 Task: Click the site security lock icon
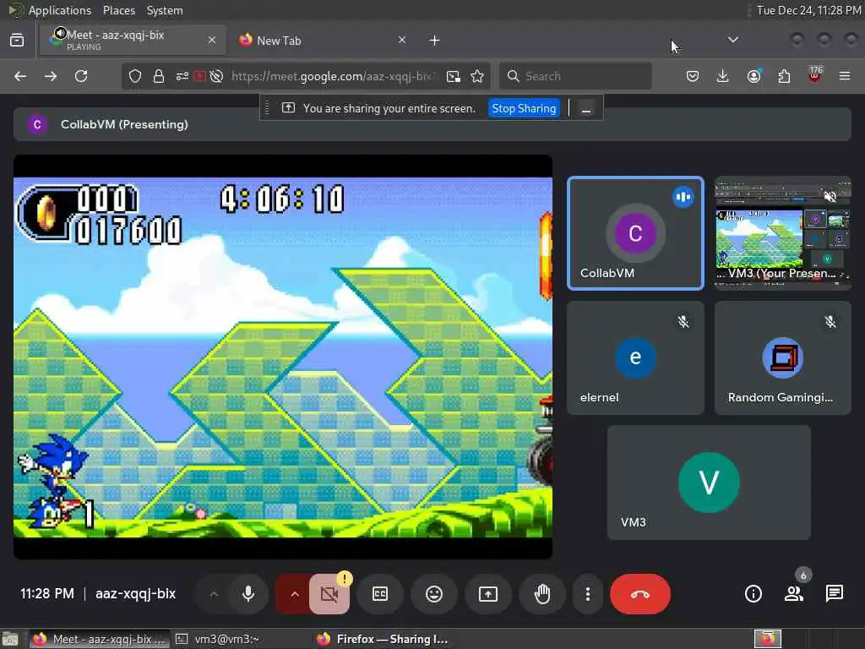[159, 76]
